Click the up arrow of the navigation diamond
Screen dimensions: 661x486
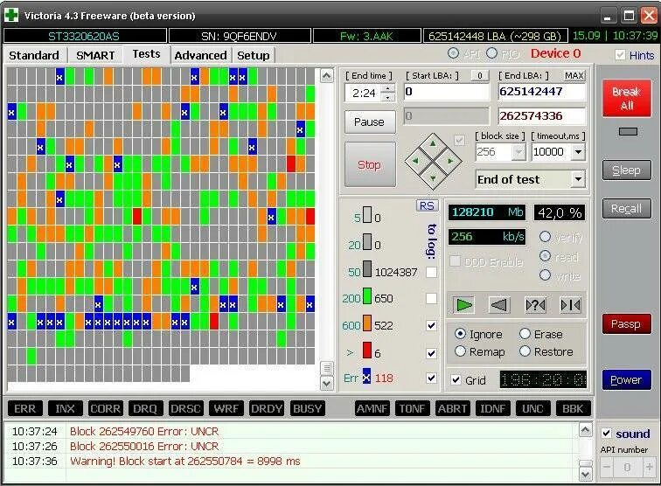click(433, 144)
